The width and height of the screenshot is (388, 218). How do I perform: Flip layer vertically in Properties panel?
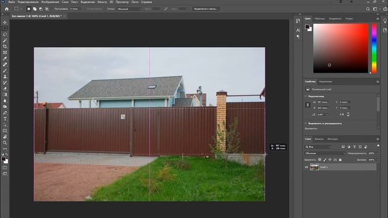348,114
